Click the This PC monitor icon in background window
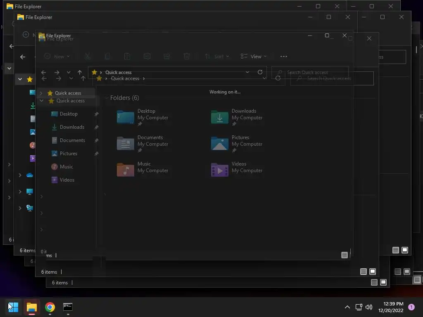The image size is (423, 317). tap(30, 192)
